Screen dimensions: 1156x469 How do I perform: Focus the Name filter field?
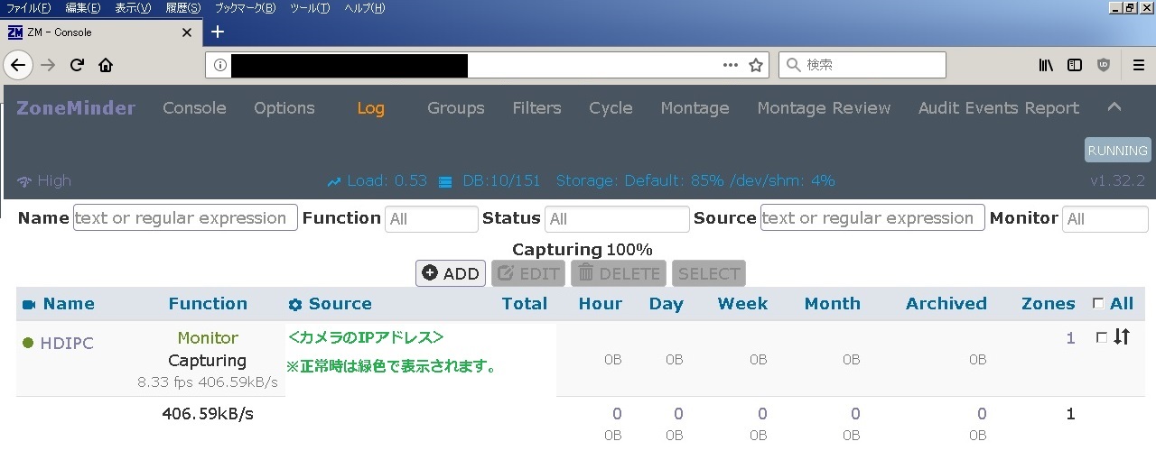pos(185,218)
